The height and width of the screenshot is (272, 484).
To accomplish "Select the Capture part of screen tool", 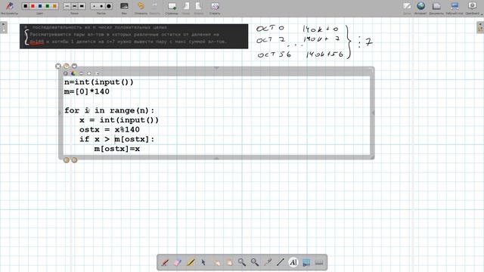I will point(306,262).
